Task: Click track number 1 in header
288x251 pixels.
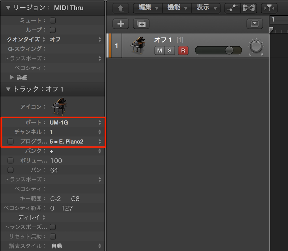Action: click(117, 45)
